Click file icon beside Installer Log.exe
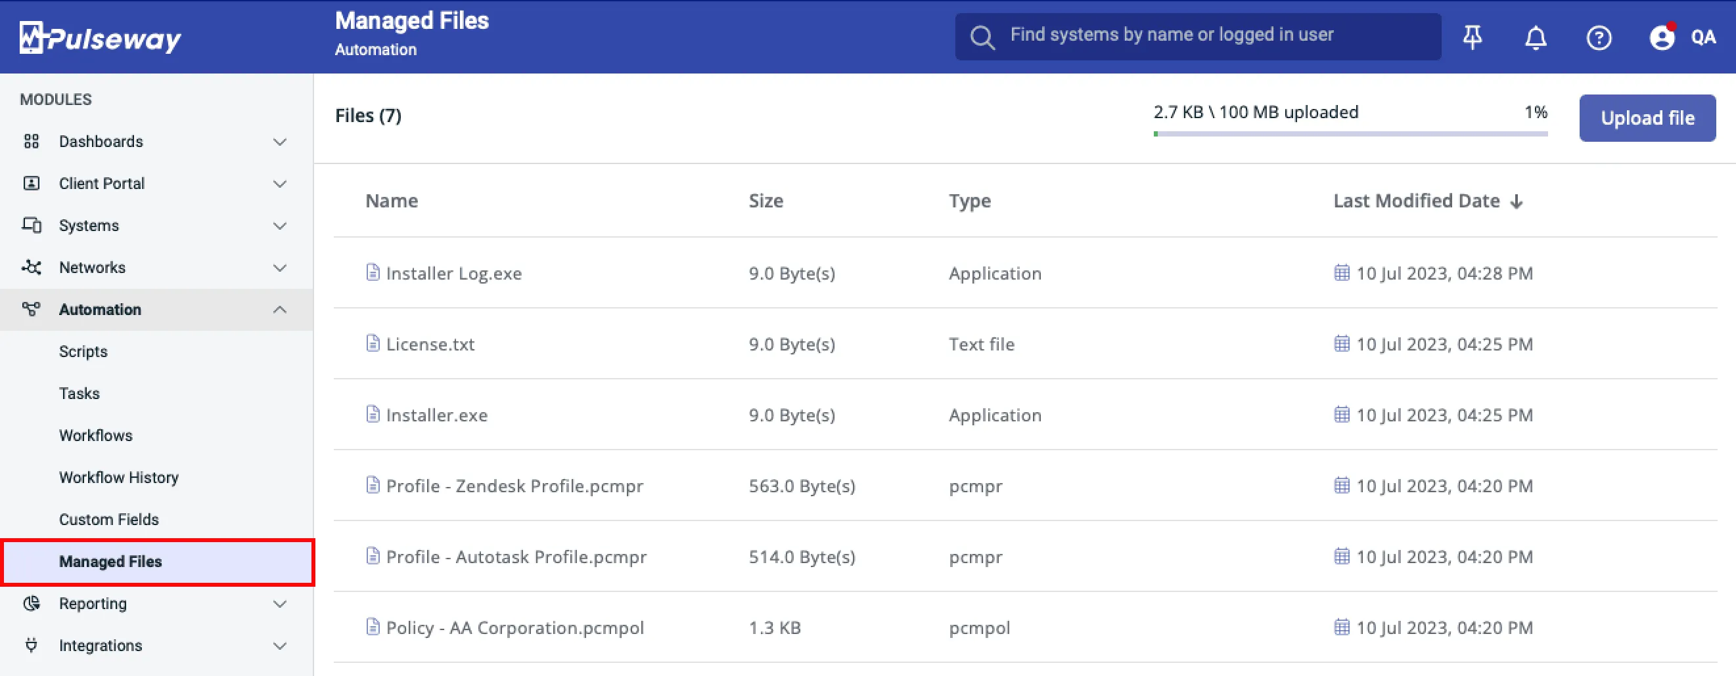The width and height of the screenshot is (1736, 676). (x=373, y=272)
